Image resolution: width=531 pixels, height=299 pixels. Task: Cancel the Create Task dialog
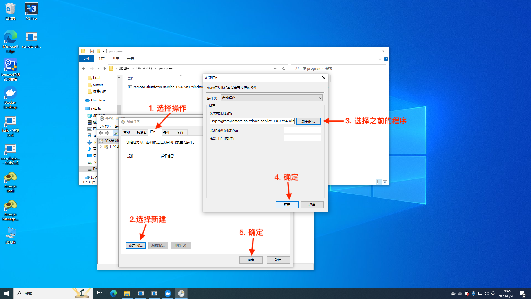(x=278, y=260)
